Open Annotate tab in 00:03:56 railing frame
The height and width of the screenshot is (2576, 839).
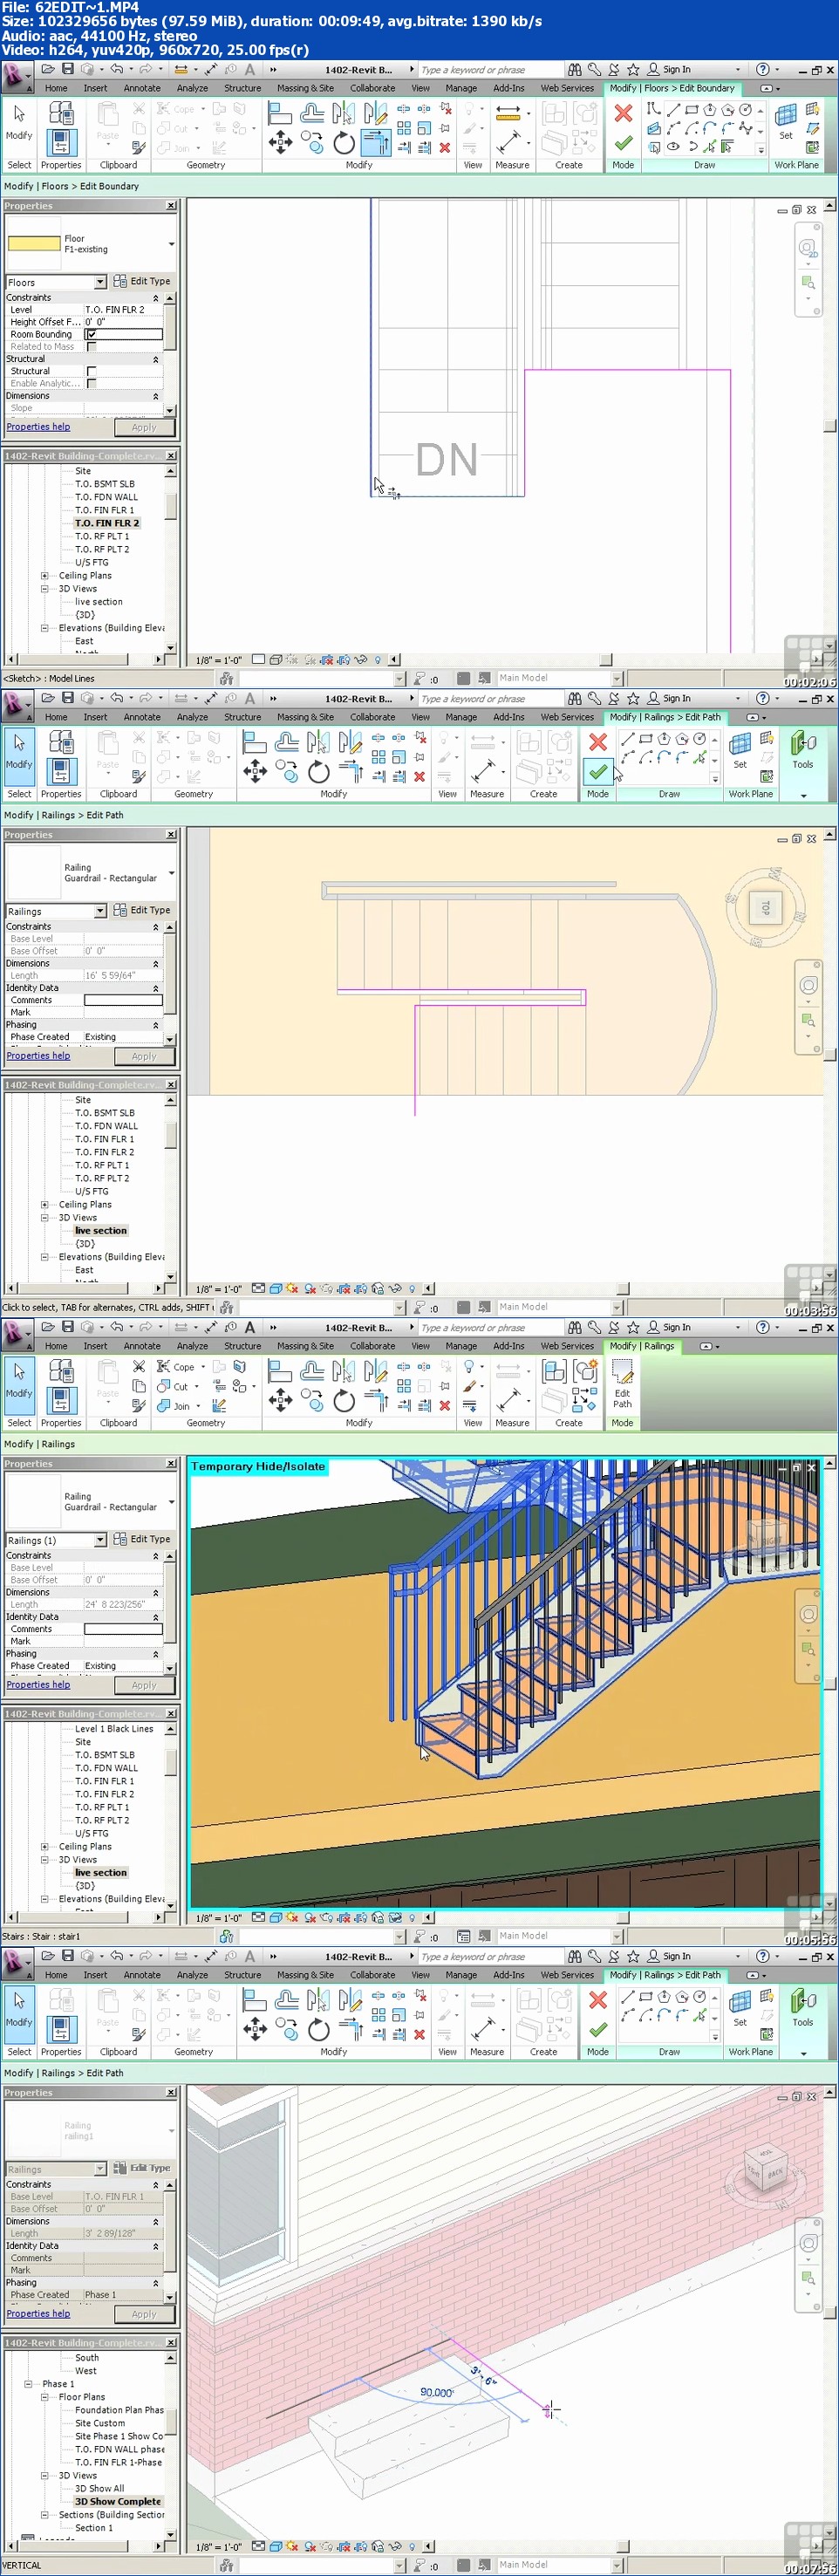tap(142, 718)
